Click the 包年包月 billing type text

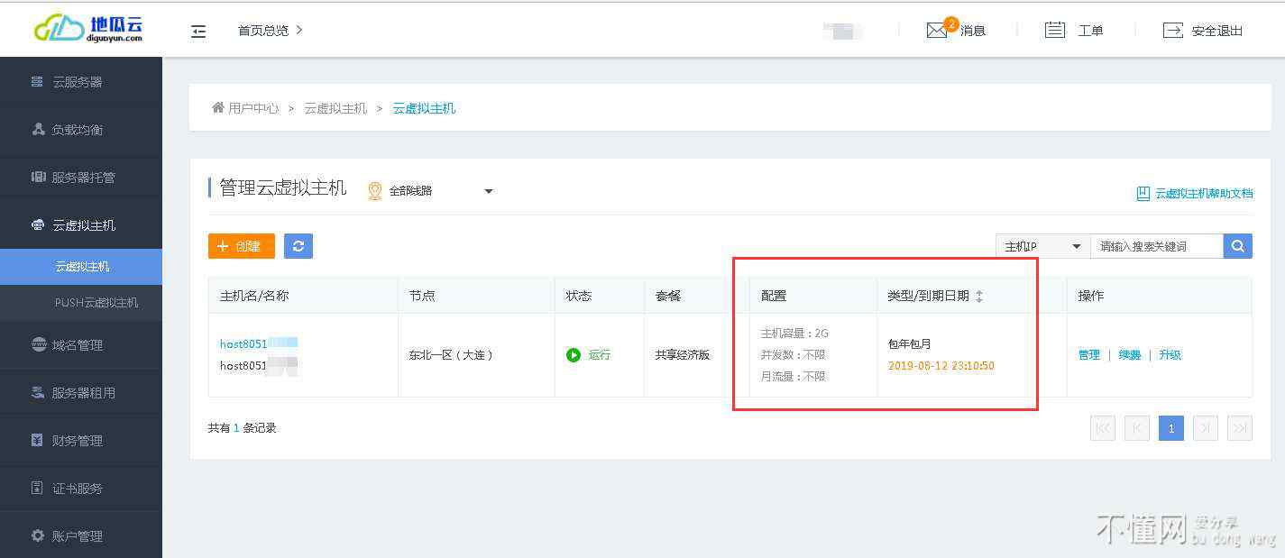point(910,344)
